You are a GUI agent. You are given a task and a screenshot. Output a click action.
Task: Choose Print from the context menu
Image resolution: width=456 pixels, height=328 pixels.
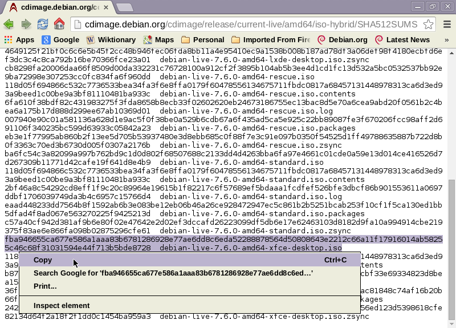[x=45, y=286]
